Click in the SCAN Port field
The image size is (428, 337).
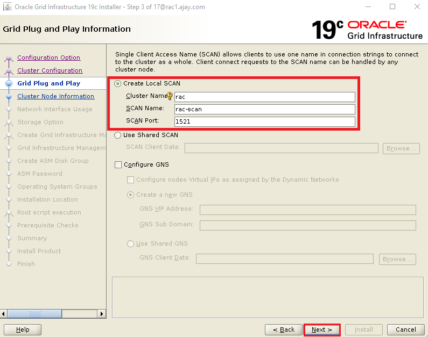coord(265,121)
